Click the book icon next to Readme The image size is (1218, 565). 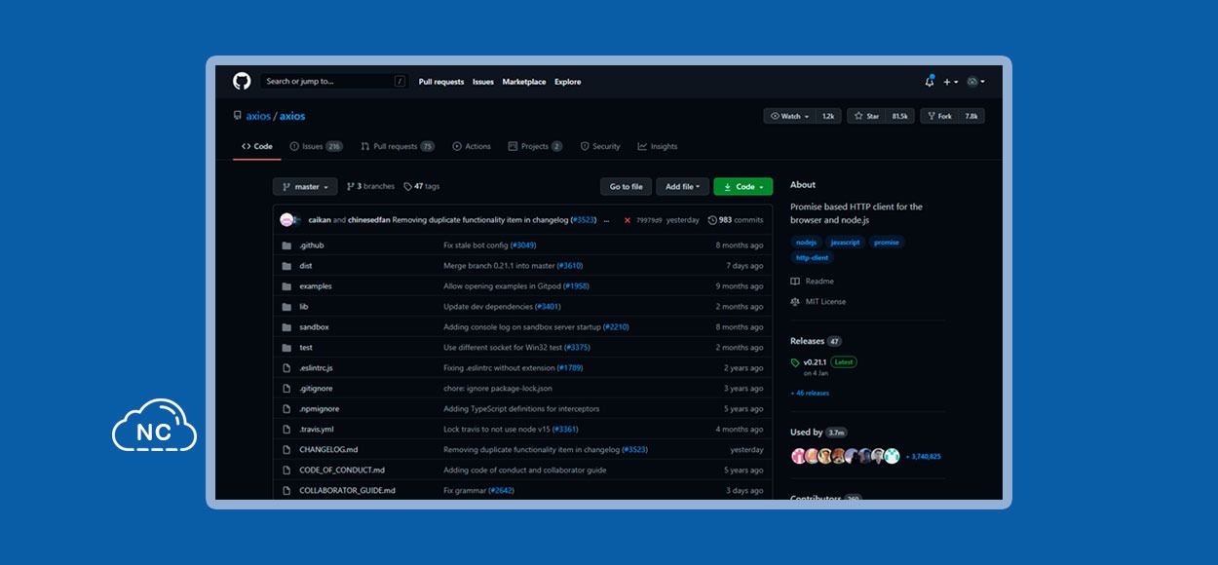tap(795, 282)
